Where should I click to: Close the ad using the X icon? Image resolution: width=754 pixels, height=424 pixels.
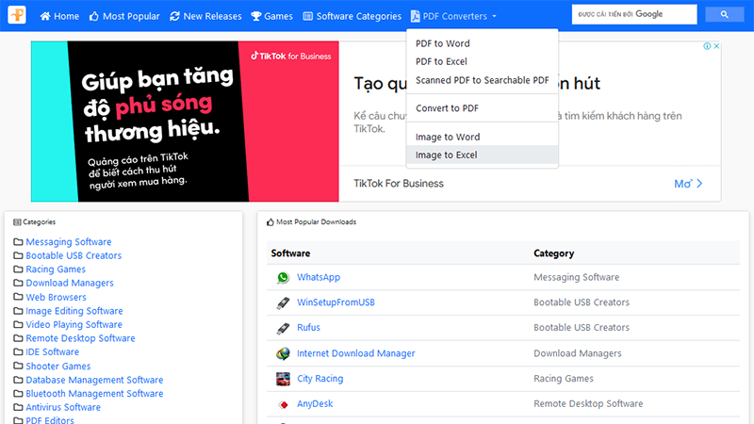716,46
